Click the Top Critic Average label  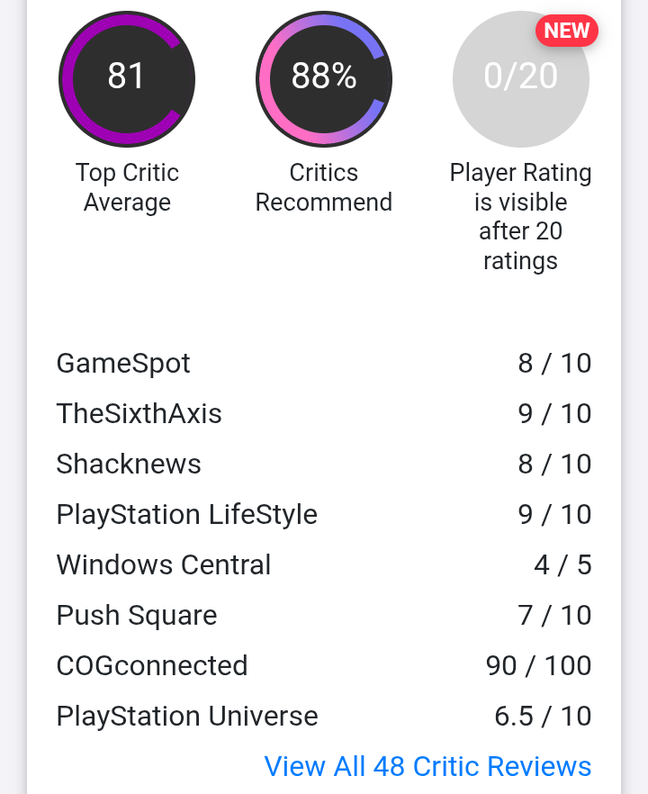pos(127,187)
